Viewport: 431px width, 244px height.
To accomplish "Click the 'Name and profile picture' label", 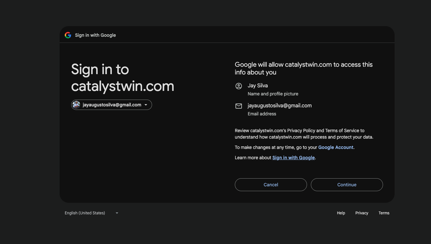I will (273, 94).
